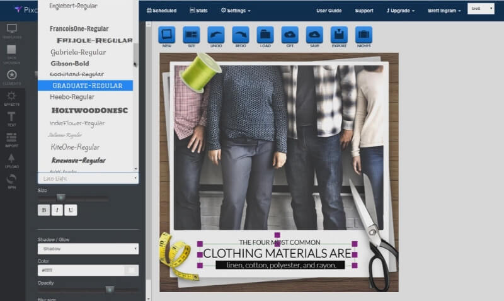The height and width of the screenshot is (301, 504).
Task: Click the left panel scroll-down arrow
Action: click(x=148, y=298)
